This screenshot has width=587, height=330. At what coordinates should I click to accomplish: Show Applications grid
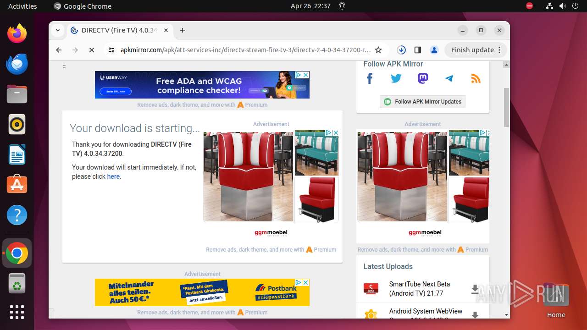[x=17, y=312]
